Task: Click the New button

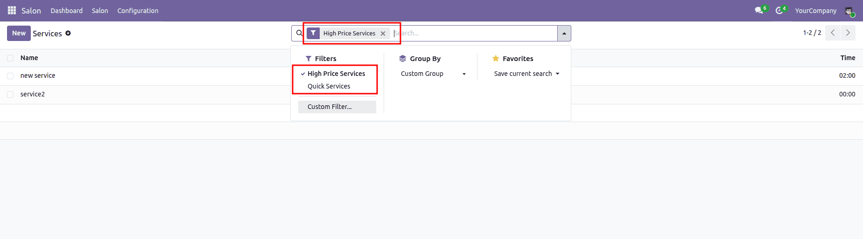Action: pos(19,33)
